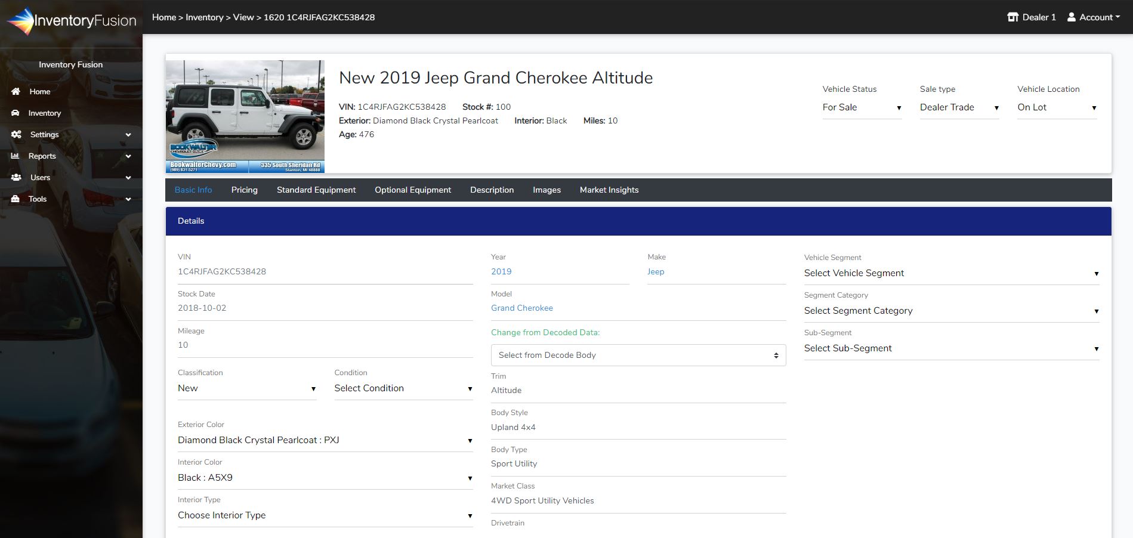Click the Make field showing Jeep

717,271
